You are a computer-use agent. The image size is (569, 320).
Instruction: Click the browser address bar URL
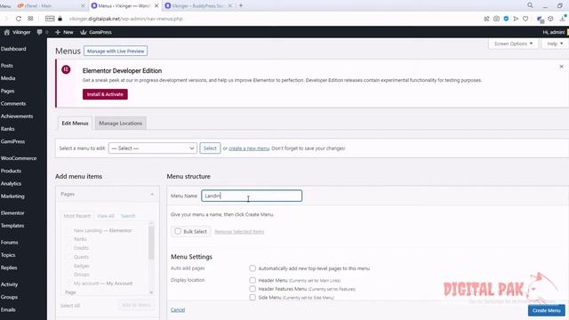[x=126, y=19]
